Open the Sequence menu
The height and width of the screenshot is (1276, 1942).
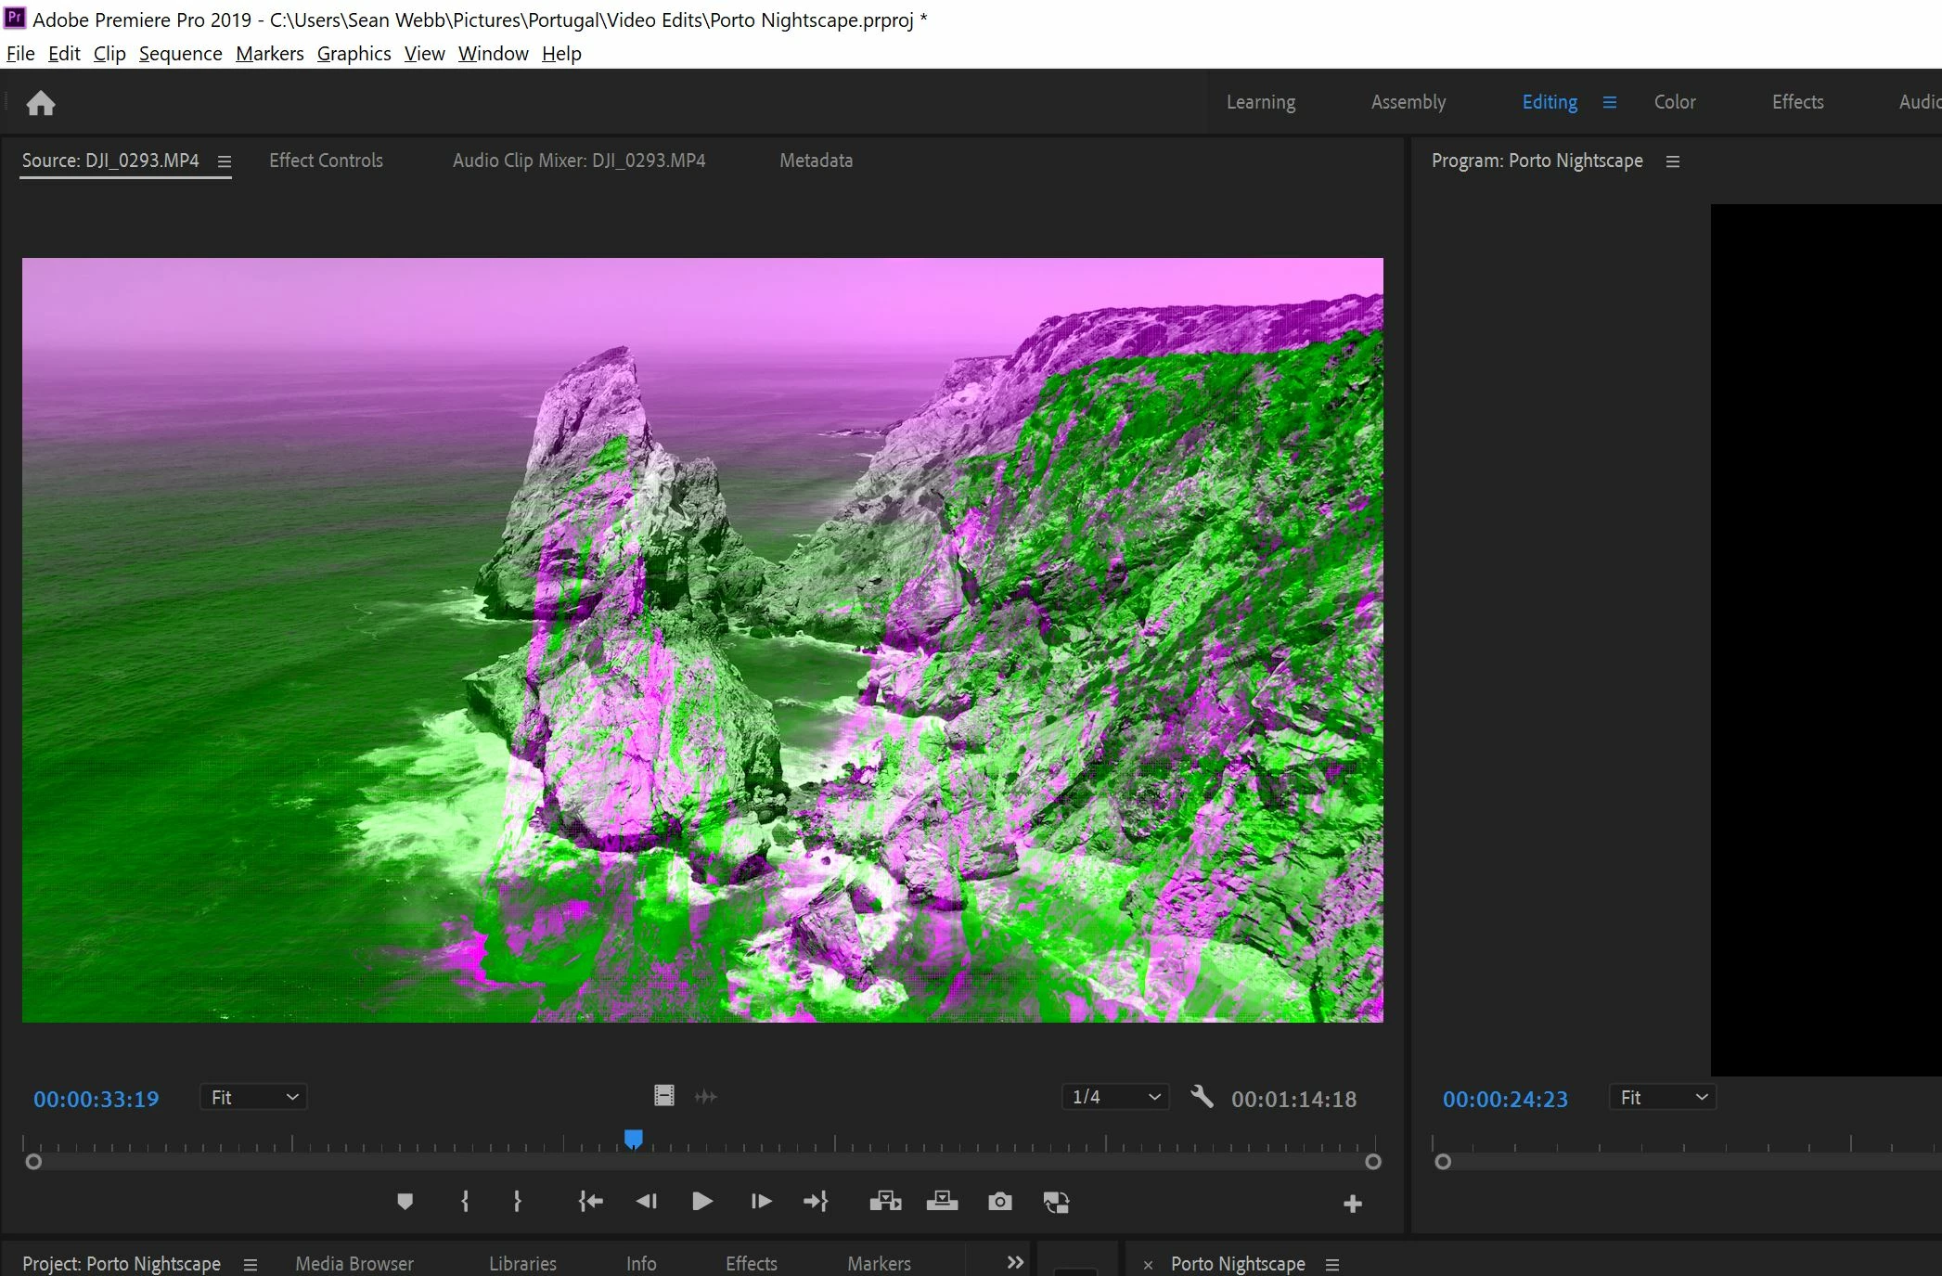tap(180, 54)
